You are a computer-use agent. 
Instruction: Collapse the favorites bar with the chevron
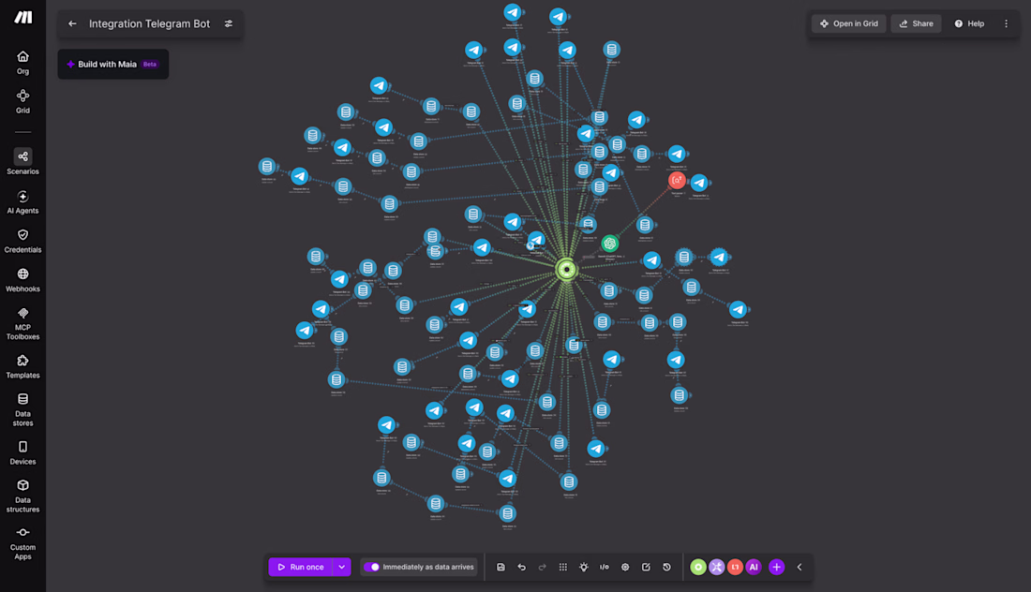(799, 567)
